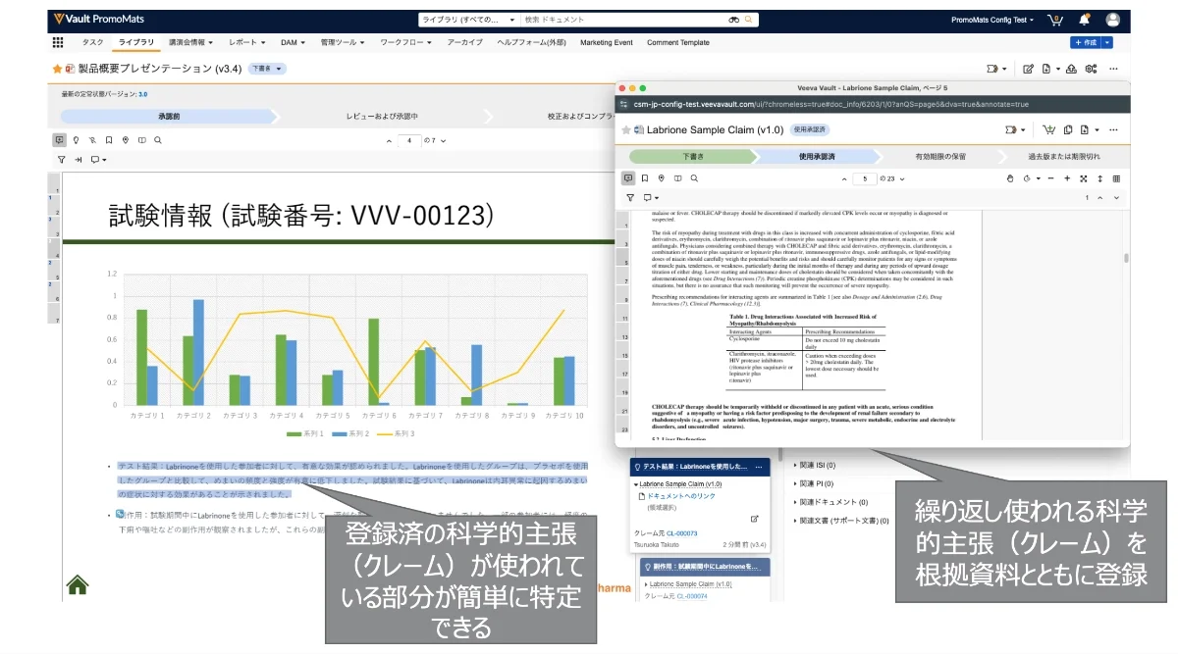Click the 作成 create button

1086,42
